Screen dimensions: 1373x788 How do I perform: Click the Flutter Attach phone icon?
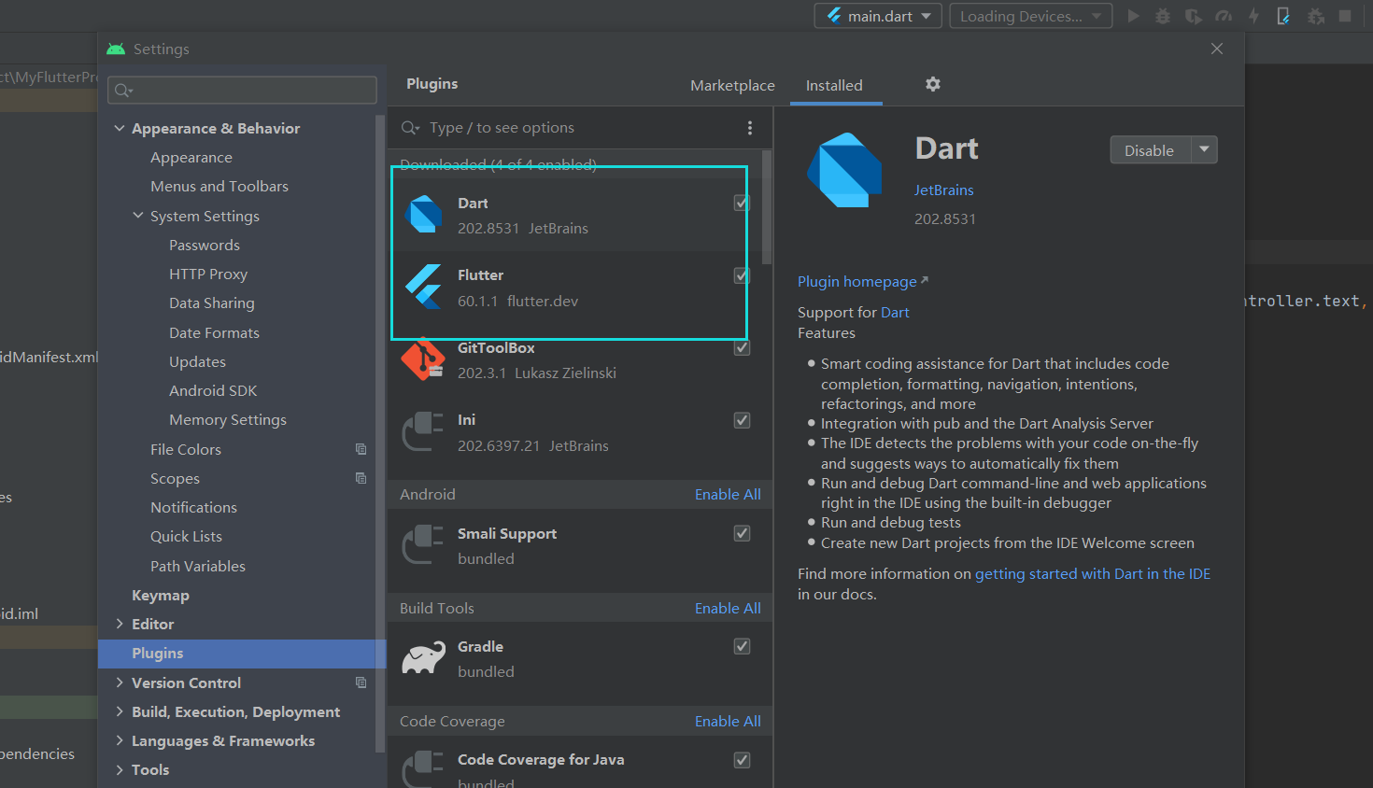pyautogui.click(x=1284, y=16)
